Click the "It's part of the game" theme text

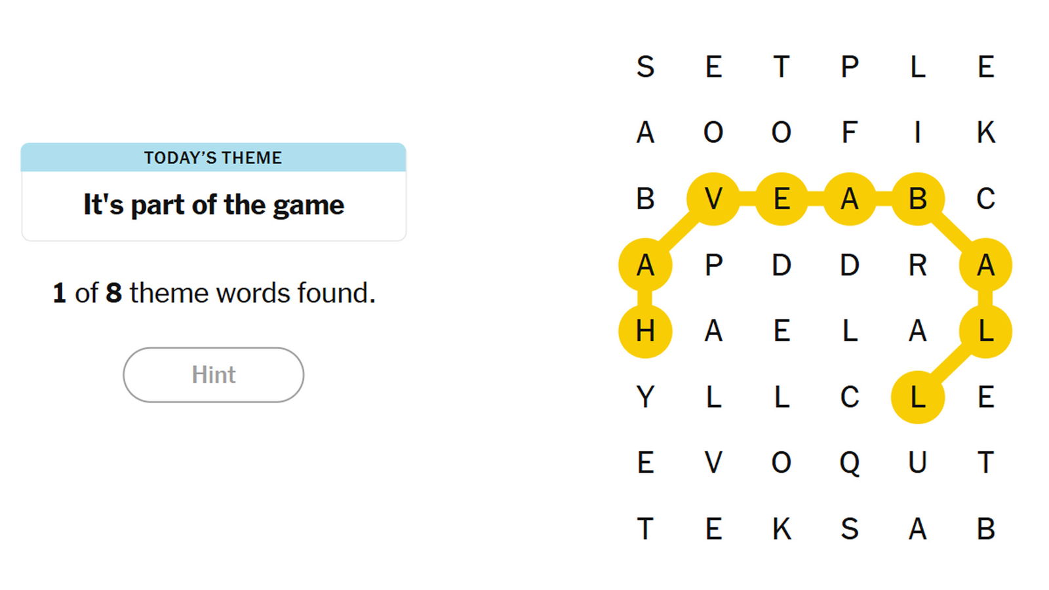[214, 205]
